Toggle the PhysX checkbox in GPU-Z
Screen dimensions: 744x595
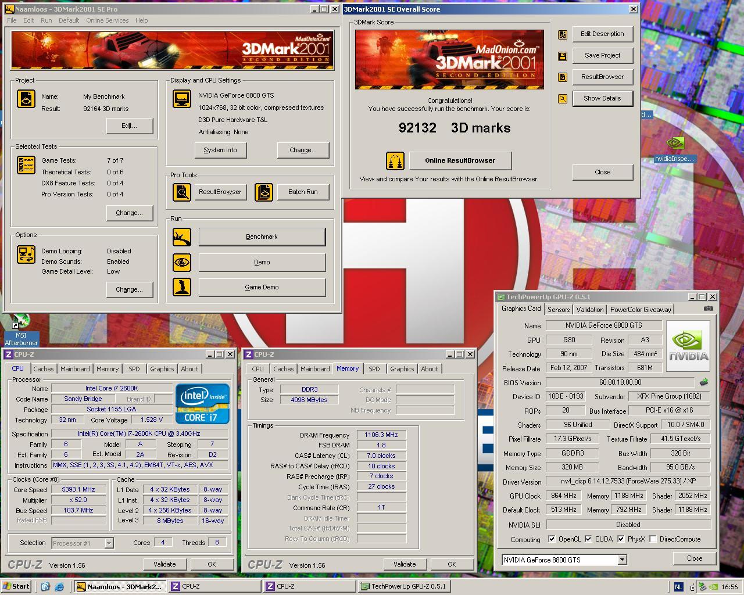[621, 539]
